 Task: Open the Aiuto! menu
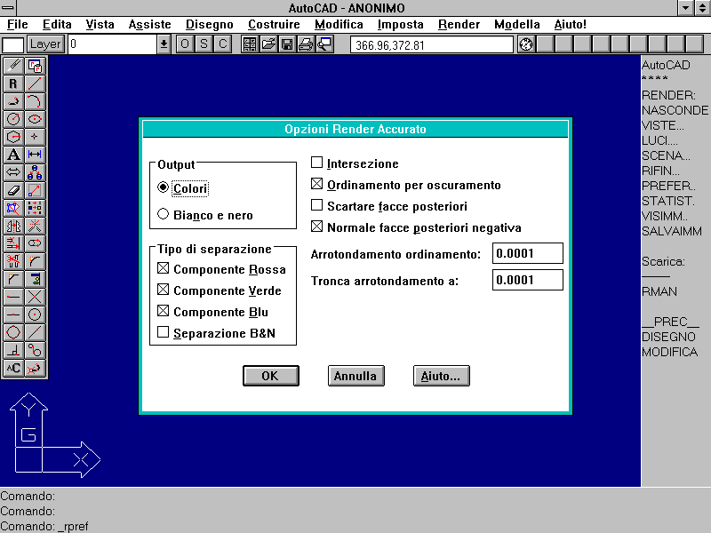click(x=570, y=25)
